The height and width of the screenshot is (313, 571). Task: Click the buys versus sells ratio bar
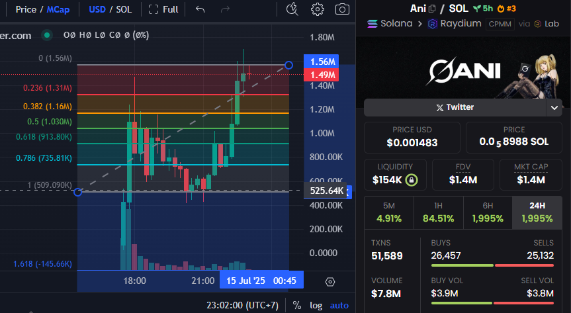click(x=492, y=265)
